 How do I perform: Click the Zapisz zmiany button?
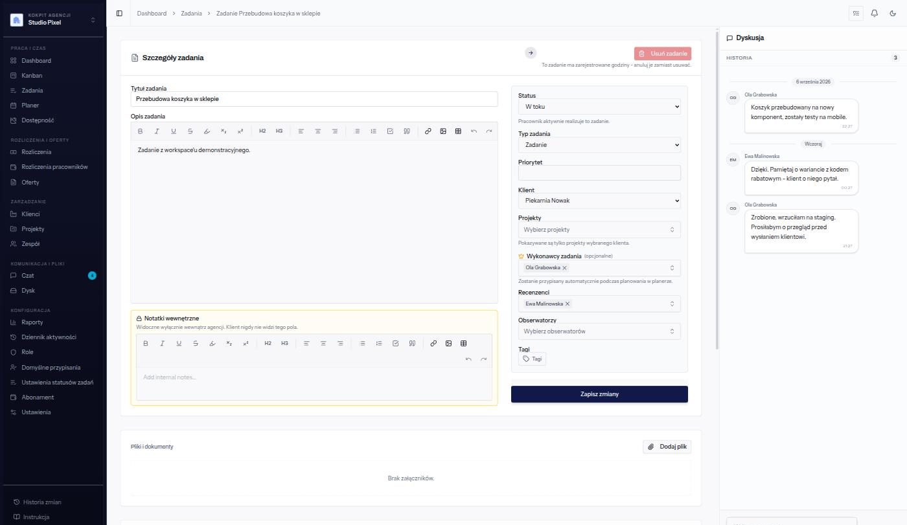[599, 394]
